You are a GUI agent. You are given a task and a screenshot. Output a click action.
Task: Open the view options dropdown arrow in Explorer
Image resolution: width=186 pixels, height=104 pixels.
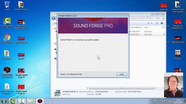pyautogui.click(x=152, y=23)
